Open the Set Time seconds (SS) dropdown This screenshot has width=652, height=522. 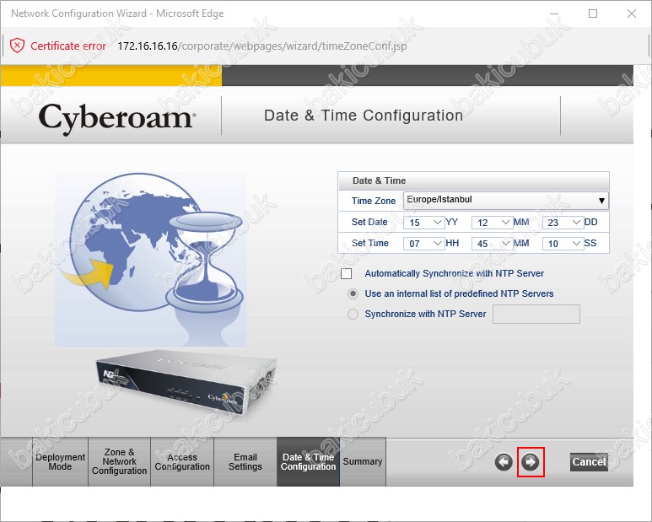coord(563,244)
